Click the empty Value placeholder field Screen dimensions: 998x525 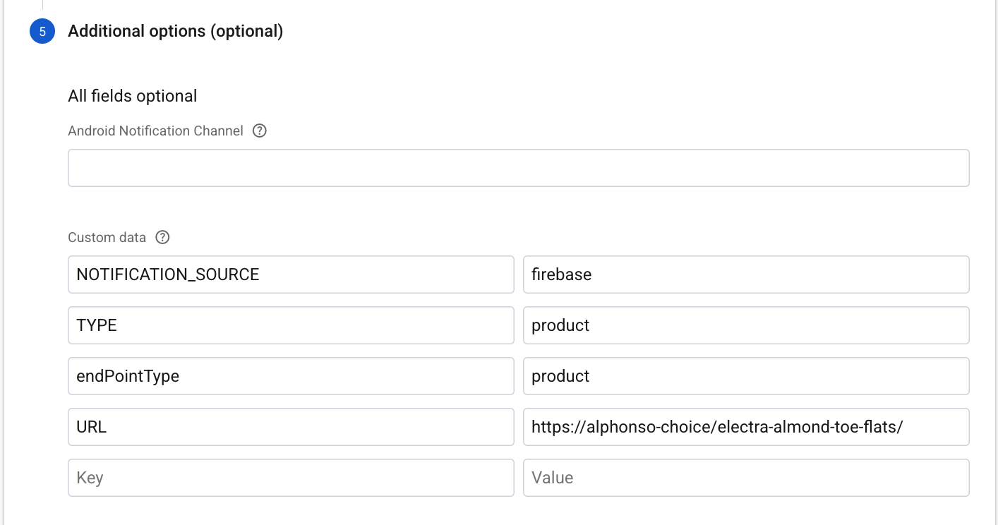(x=745, y=478)
